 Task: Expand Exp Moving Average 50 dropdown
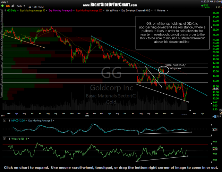pyautogui.click(x=46, y=10)
